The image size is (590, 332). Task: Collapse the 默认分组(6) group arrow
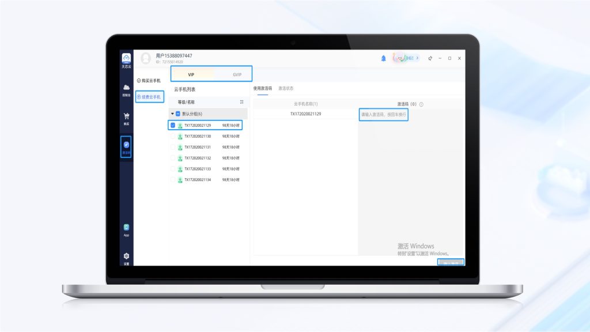(x=172, y=114)
